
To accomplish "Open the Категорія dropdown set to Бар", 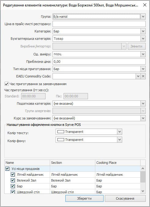I will (143, 31).
